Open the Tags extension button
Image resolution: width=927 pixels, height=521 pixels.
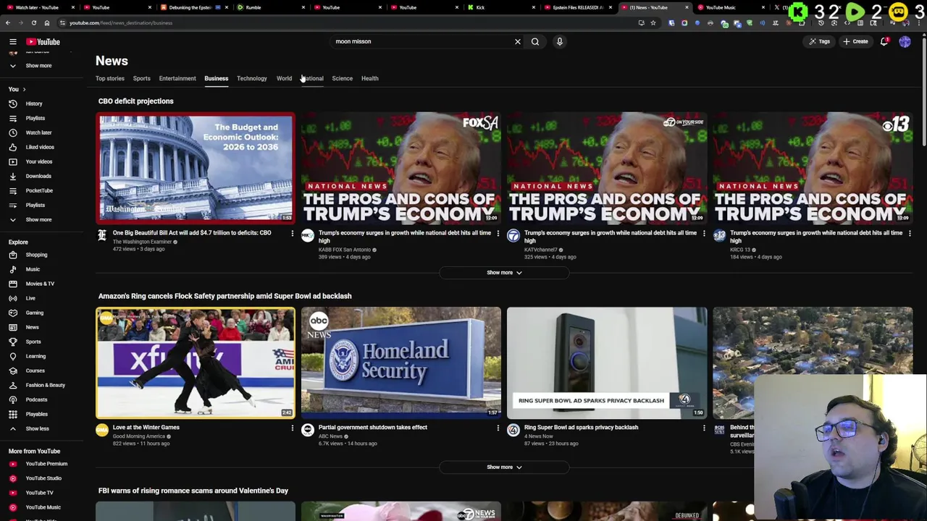click(819, 42)
